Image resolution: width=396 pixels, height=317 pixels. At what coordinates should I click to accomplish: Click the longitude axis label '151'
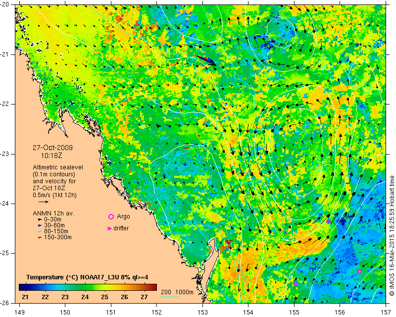(x=111, y=312)
